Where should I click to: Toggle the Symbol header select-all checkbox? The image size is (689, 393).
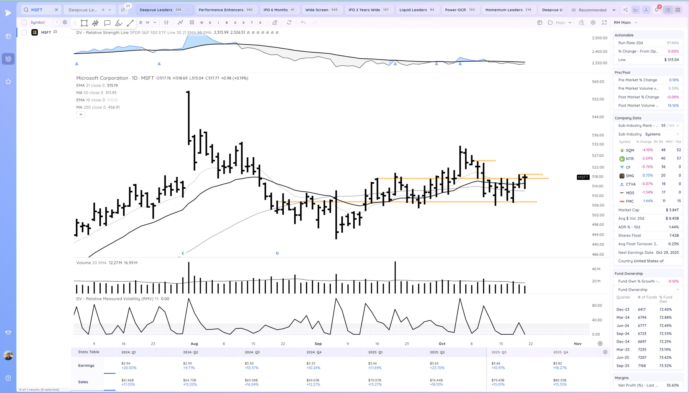(x=24, y=22)
